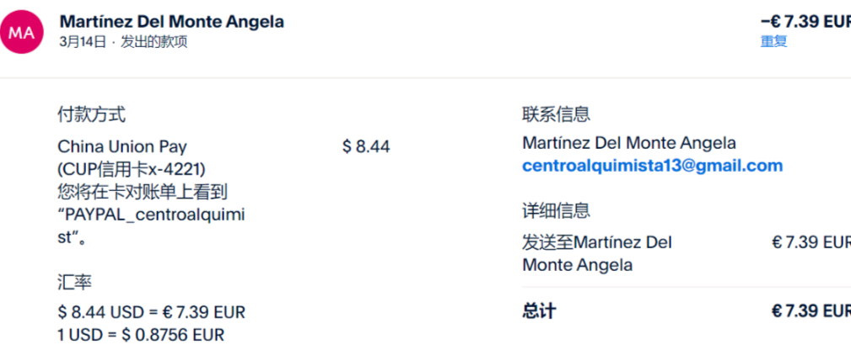Click the MA avatar icon

(22, 32)
